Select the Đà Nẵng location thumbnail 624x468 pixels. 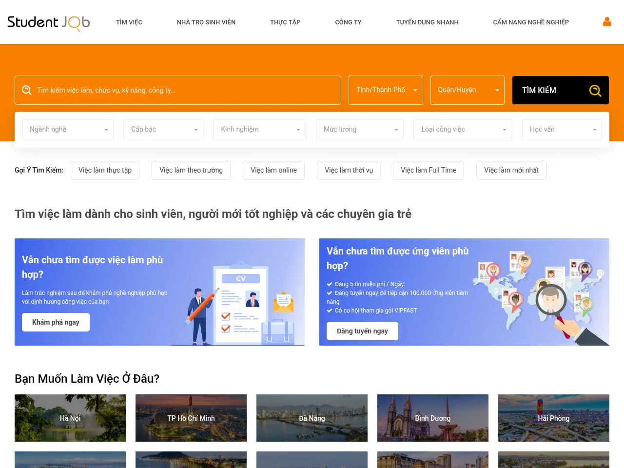point(312,418)
